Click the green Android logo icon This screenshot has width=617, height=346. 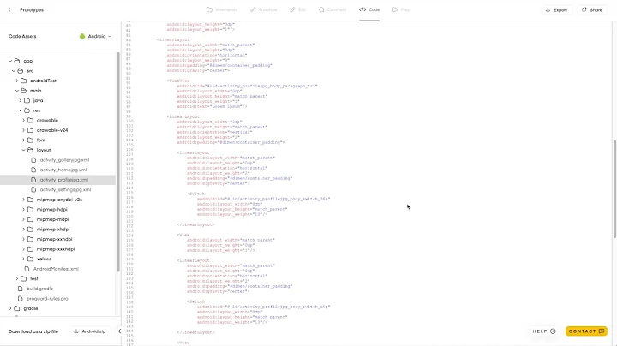coord(82,36)
